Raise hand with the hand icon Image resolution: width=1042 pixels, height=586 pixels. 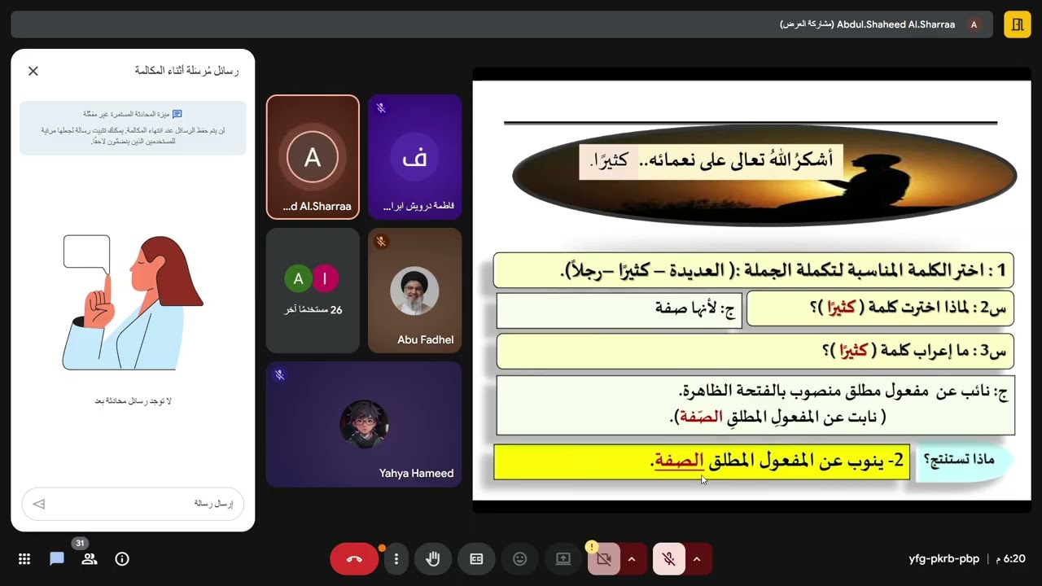tap(433, 559)
